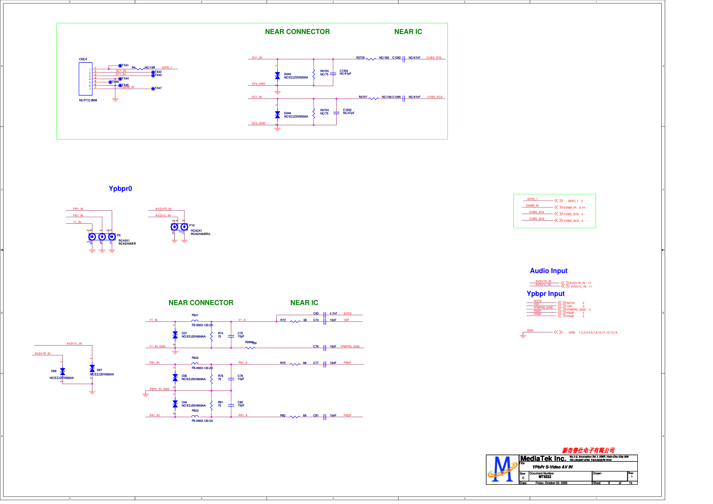Select diode symbol D44
This screenshot has width=713, height=504.
tap(175, 404)
